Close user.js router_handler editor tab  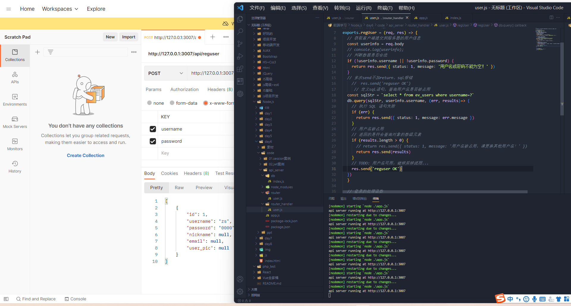(x=407, y=18)
